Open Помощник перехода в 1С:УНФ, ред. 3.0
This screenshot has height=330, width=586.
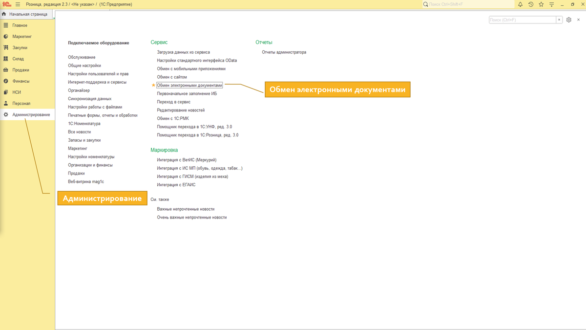tap(194, 127)
